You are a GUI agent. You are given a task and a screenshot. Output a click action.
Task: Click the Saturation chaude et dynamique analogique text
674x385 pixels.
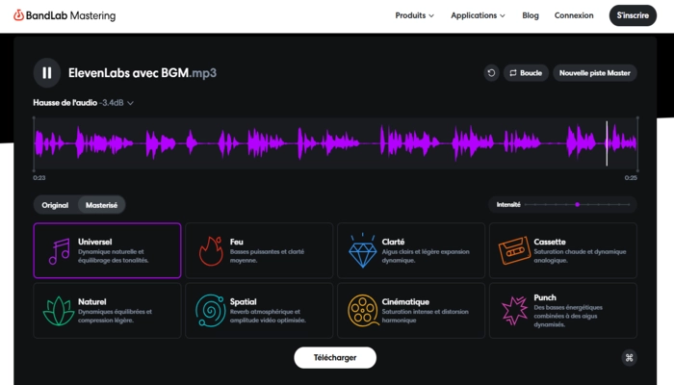[x=580, y=256]
